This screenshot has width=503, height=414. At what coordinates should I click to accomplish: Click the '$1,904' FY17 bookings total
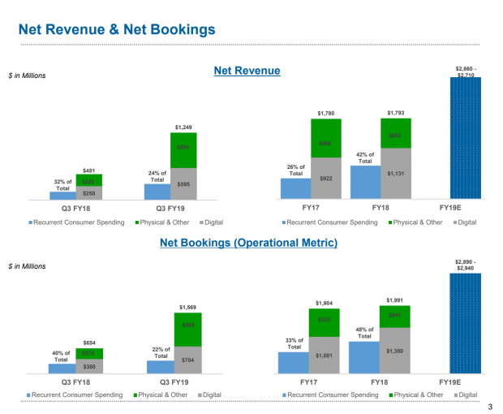click(x=324, y=303)
